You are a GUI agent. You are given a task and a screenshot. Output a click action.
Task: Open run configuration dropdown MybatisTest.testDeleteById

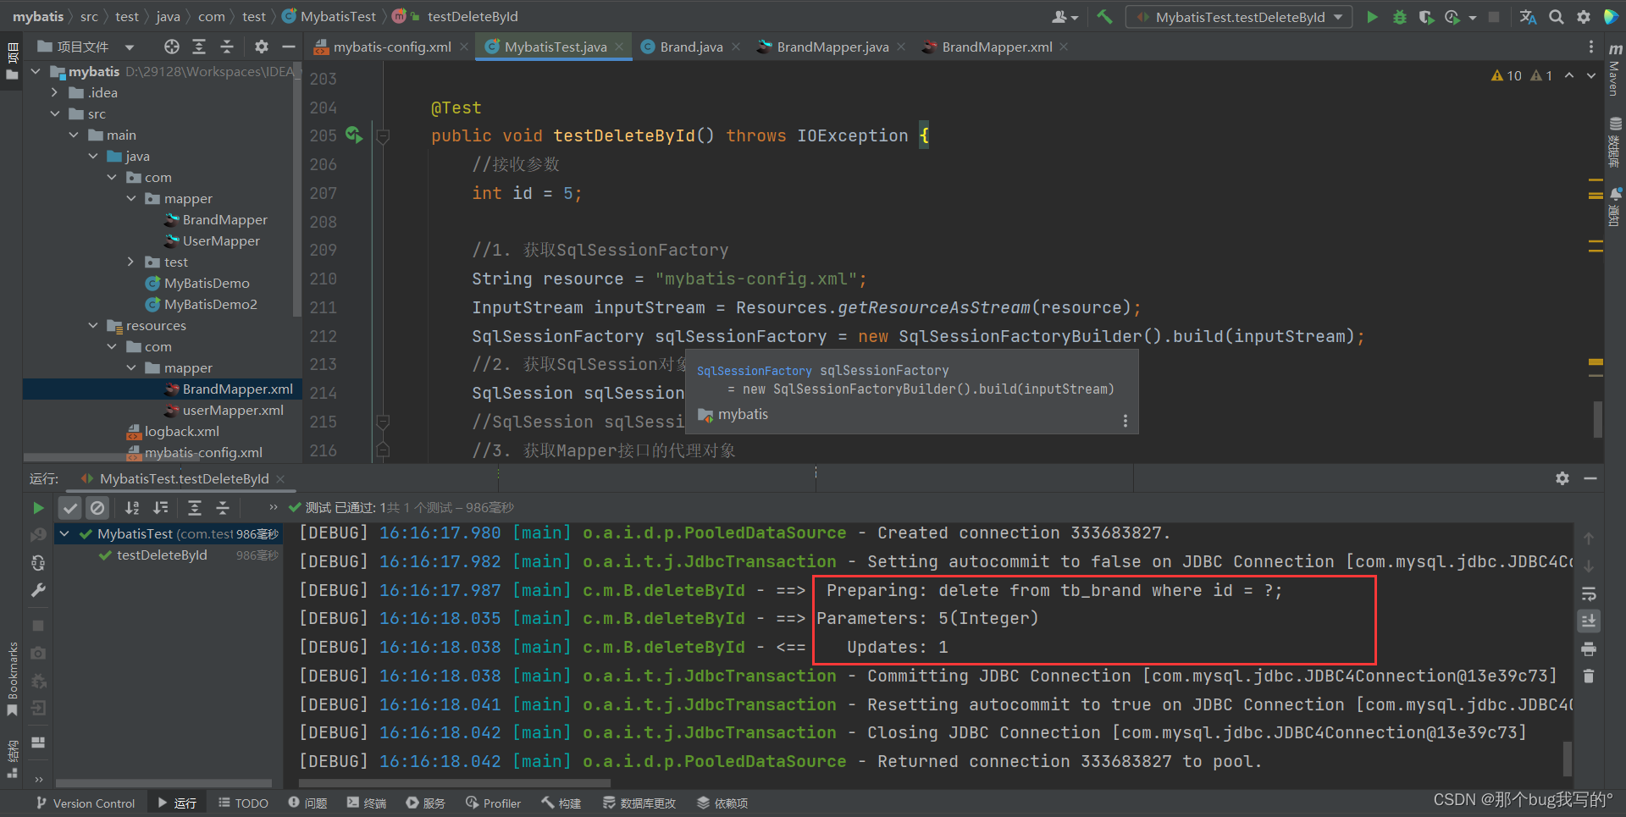1239,17
